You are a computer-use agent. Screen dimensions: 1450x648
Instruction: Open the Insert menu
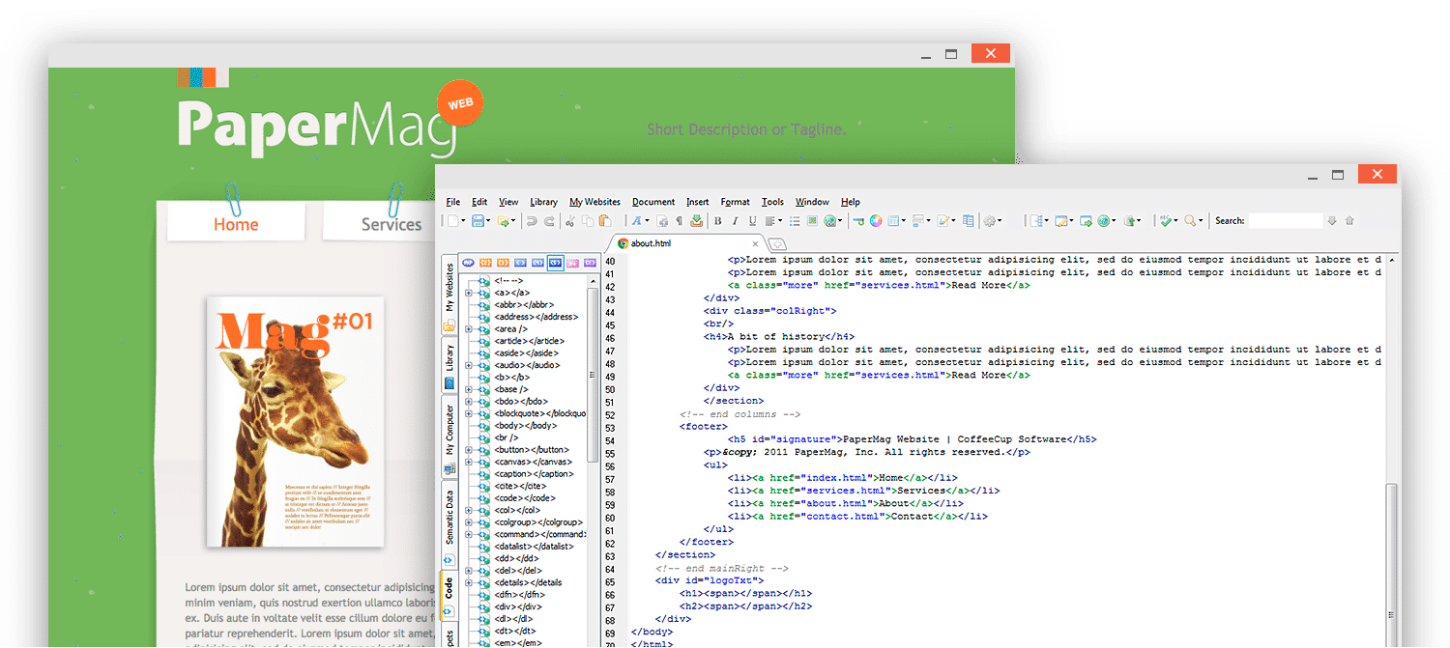[x=698, y=202]
